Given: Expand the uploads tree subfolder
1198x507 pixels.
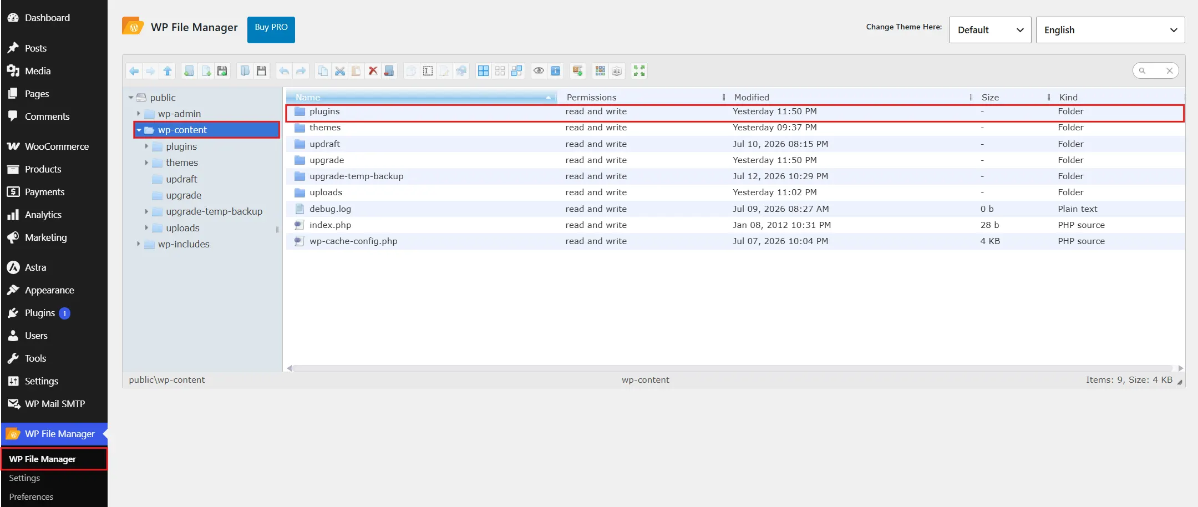Looking at the screenshot, I should tap(146, 228).
